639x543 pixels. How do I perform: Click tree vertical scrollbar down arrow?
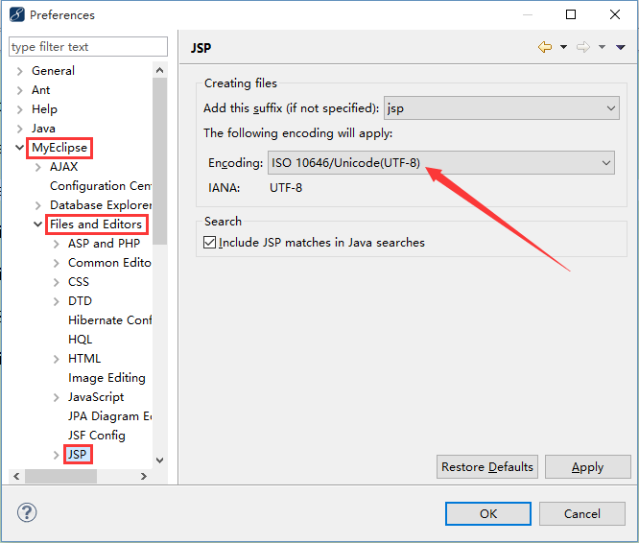159,460
